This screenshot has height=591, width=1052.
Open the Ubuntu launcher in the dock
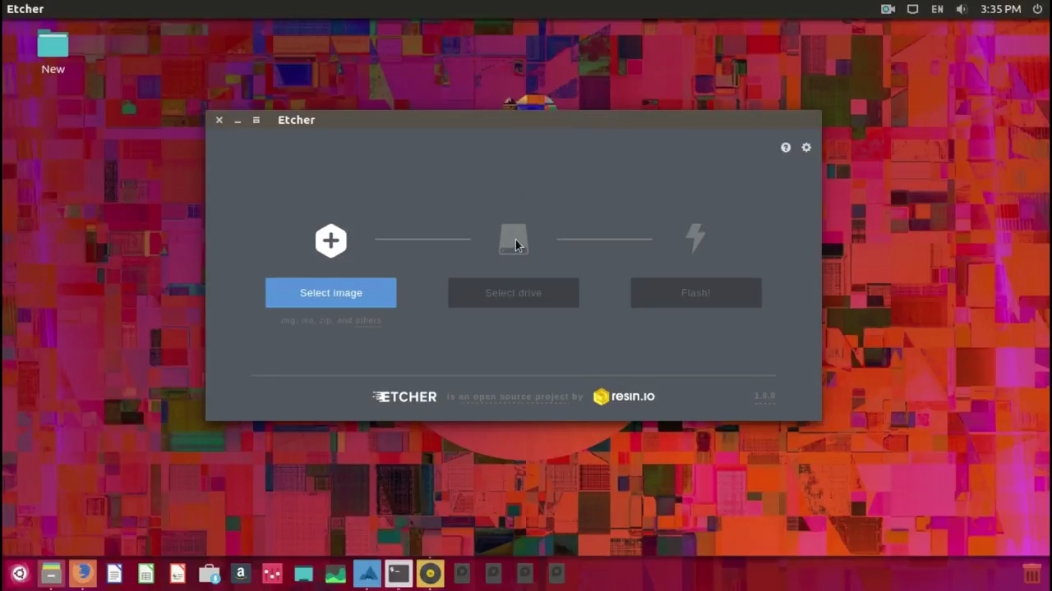20,574
